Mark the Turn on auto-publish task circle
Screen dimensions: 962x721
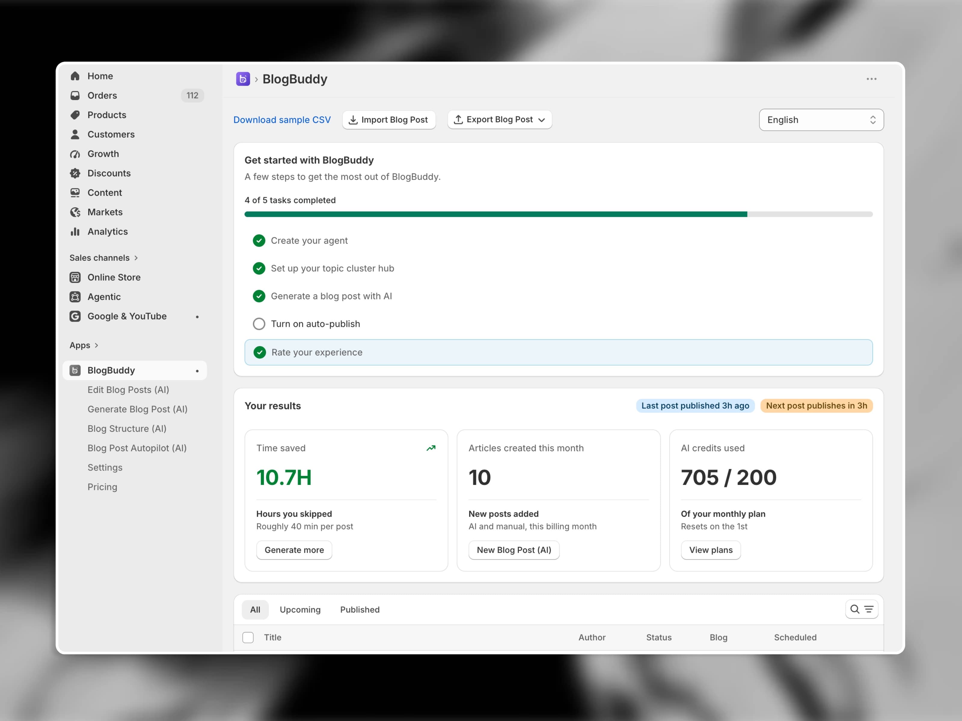coord(259,324)
